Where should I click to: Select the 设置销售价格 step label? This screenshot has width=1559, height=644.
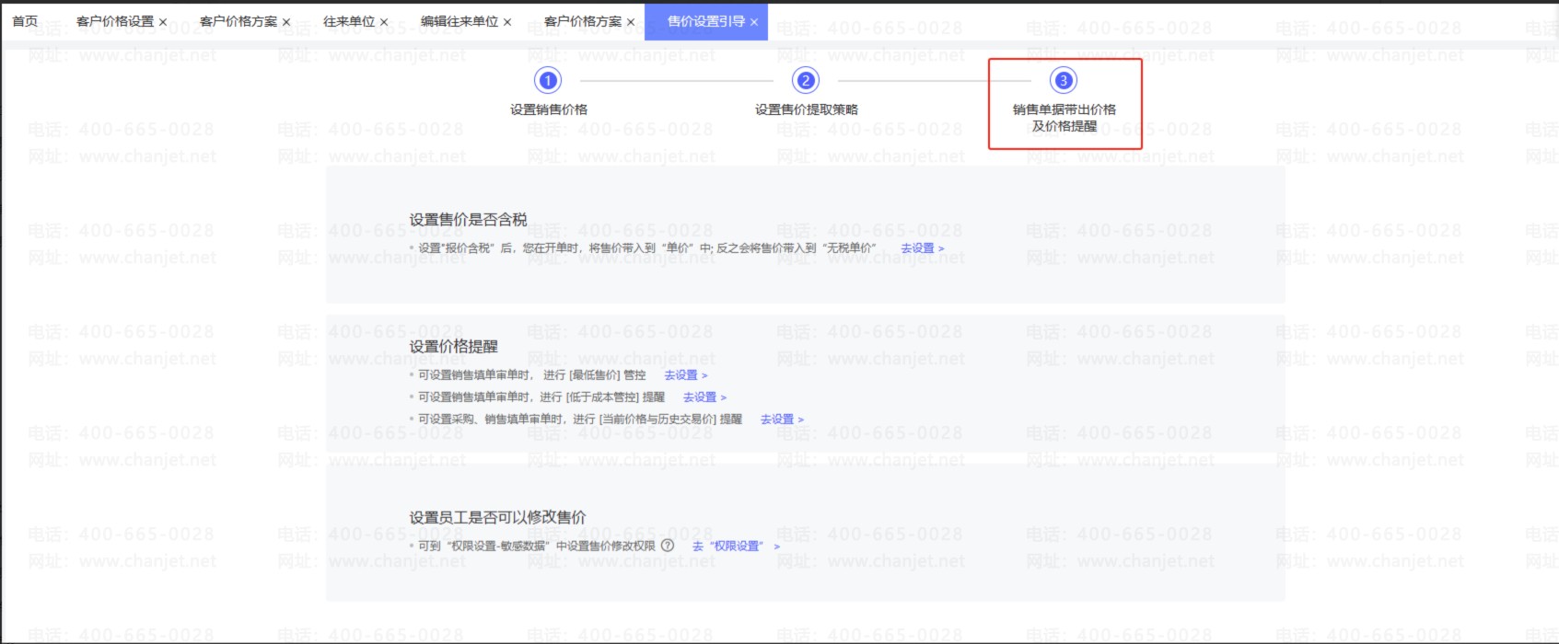tap(549, 109)
